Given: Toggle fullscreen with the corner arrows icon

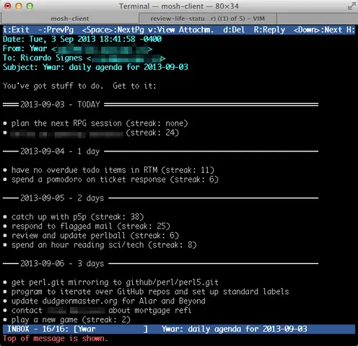Looking at the screenshot, I should pyautogui.click(x=352, y=6).
